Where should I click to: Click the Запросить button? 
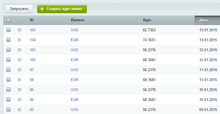19,9
